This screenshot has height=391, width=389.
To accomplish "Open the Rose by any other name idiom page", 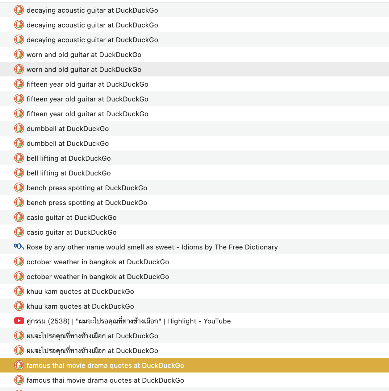I will pyautogui.click(x=152, y=247).
